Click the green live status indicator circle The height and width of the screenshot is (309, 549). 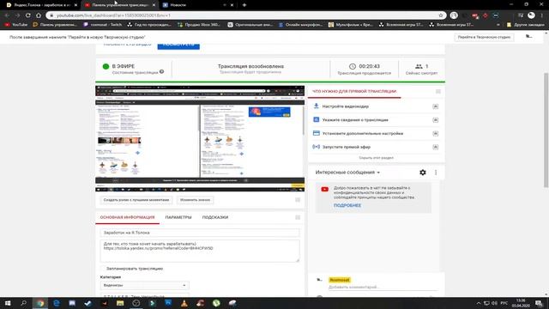[106, 66]
